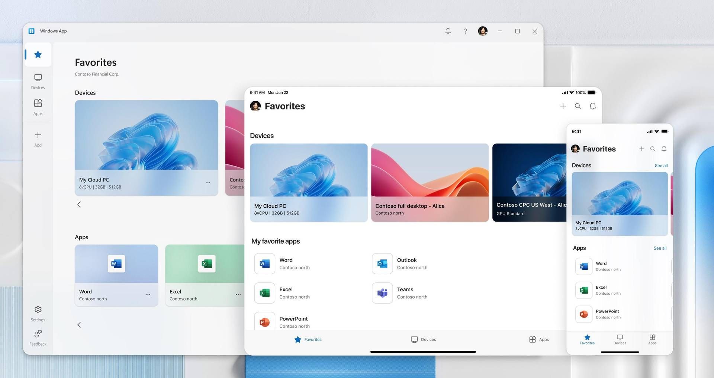This screenshot has width=714, height=378.
Task: Open My Cloud PC card in tablet view
Action: [309, 183]
